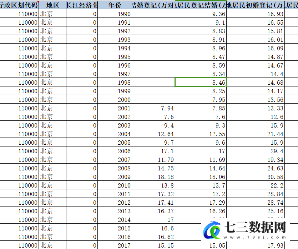Click the cell with value 7.94

coord(153,108)
